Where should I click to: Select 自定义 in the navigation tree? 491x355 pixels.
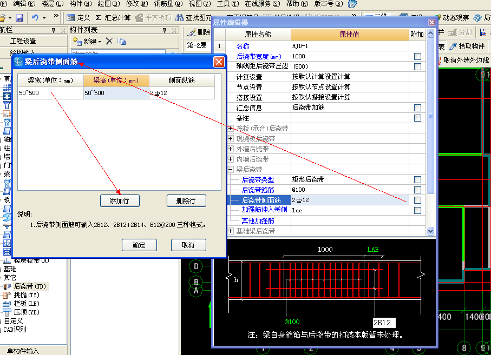tap(13, 321)
